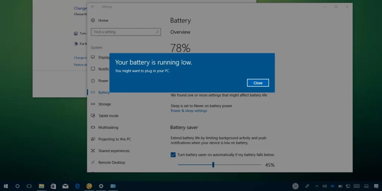This screenshot has height=191, width=382.
Task: Open Home via the gear icon
Action: coord(93,21)
